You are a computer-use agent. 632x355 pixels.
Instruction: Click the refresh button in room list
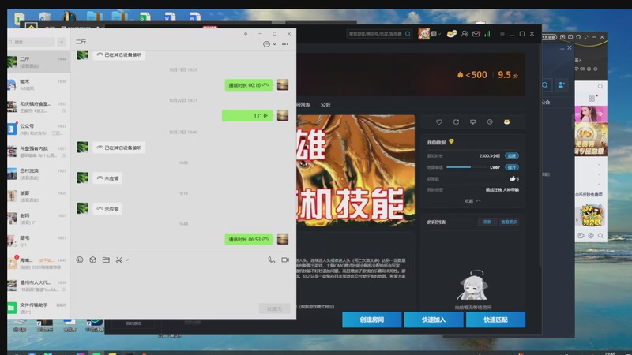coord(487,222)
